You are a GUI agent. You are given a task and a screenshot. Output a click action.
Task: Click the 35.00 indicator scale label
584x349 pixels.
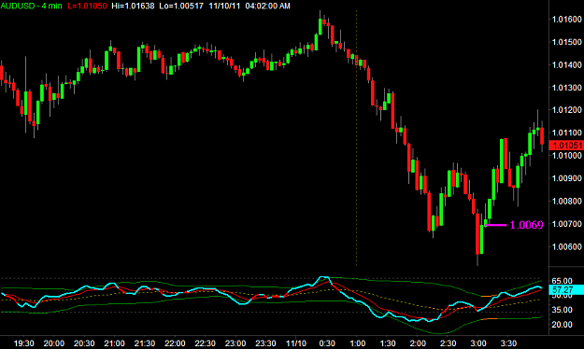[562, 310]
